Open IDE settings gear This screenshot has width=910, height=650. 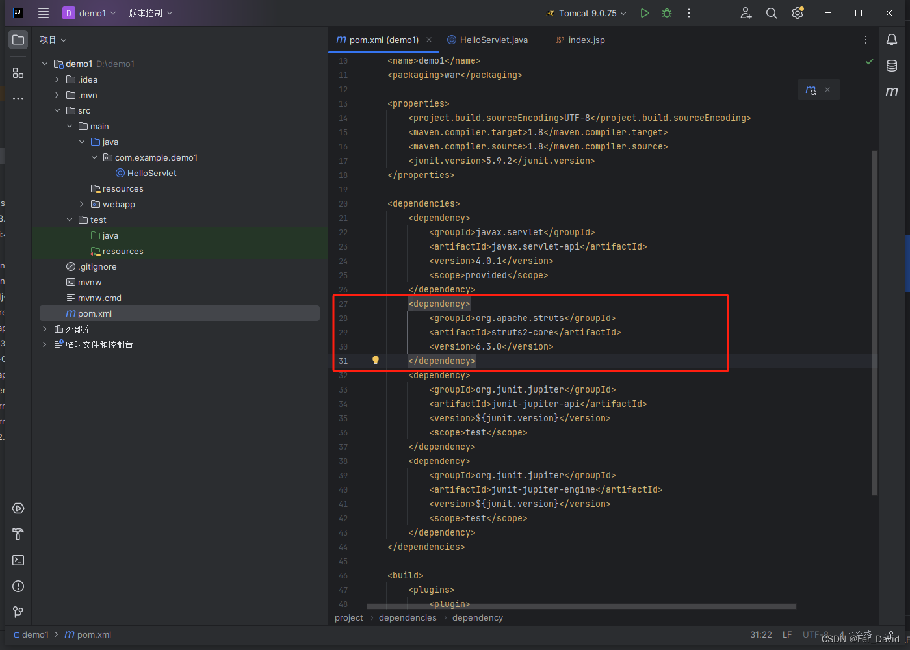pyautogui.click(x=798, y=13)
